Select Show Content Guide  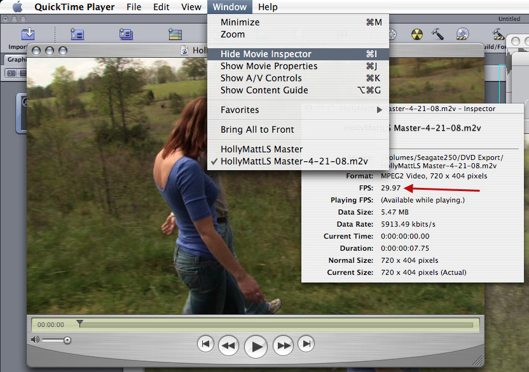coord(298,90)
